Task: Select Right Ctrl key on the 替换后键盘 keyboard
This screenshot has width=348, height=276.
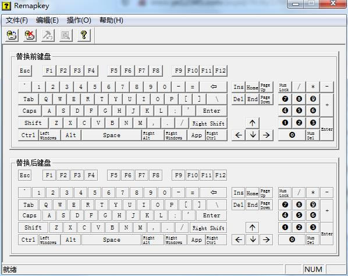Action: pyautogui.click(x=216, y=239)
